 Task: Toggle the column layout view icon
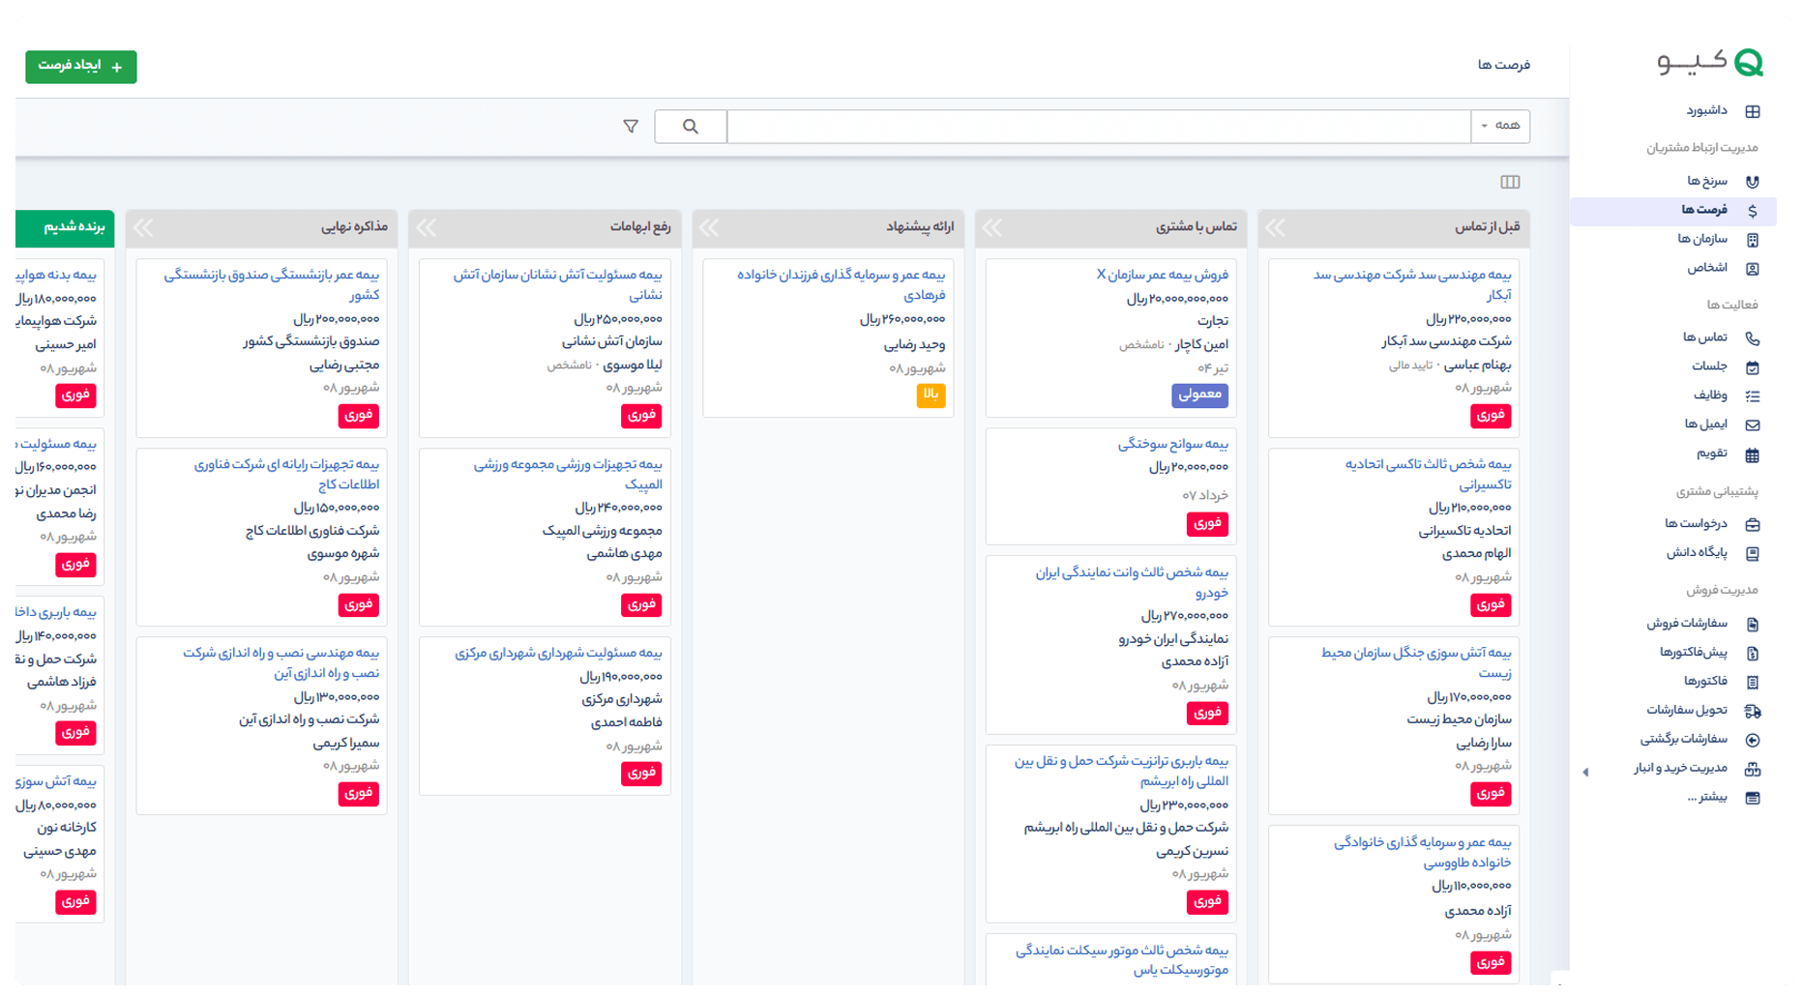1510,182
